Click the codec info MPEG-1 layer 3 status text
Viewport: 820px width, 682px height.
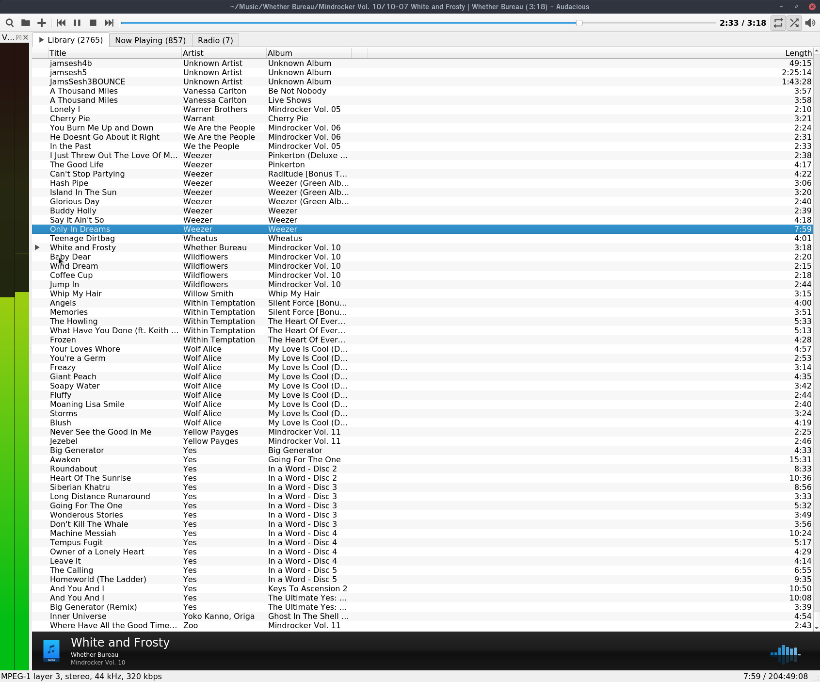click(81, 676)
